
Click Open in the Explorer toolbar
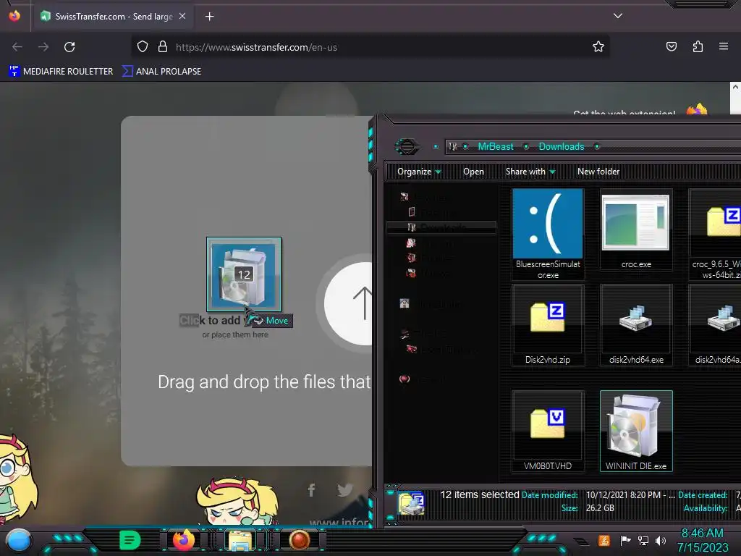[x=473, y=172]
